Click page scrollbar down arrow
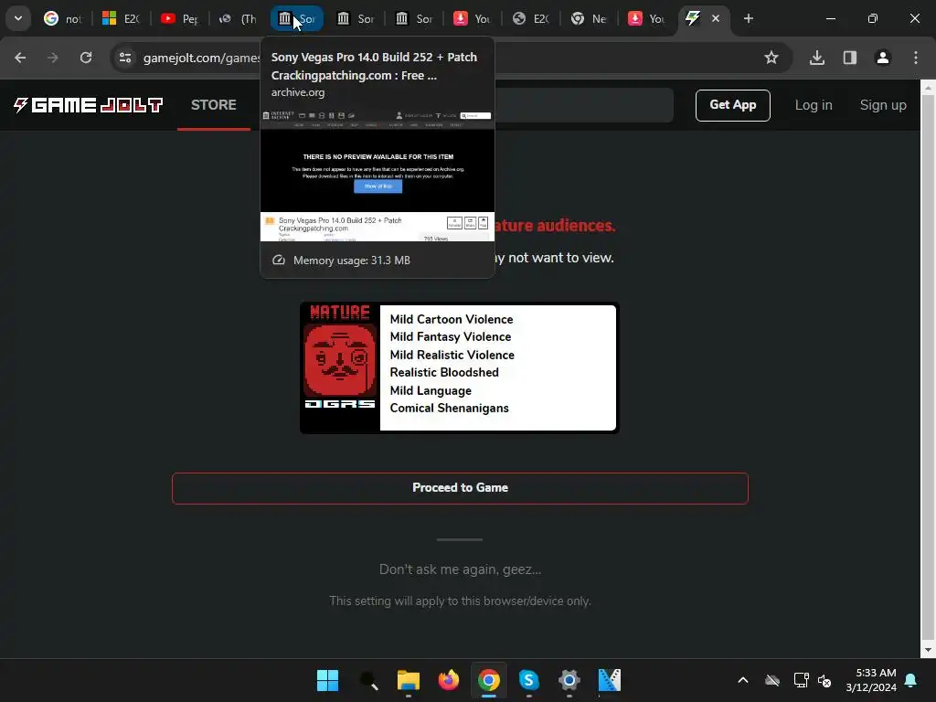Image resolution: width=936 pixels, height=702 pixels. click(928, 650)
